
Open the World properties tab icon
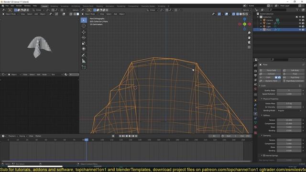tap(255, 89)
